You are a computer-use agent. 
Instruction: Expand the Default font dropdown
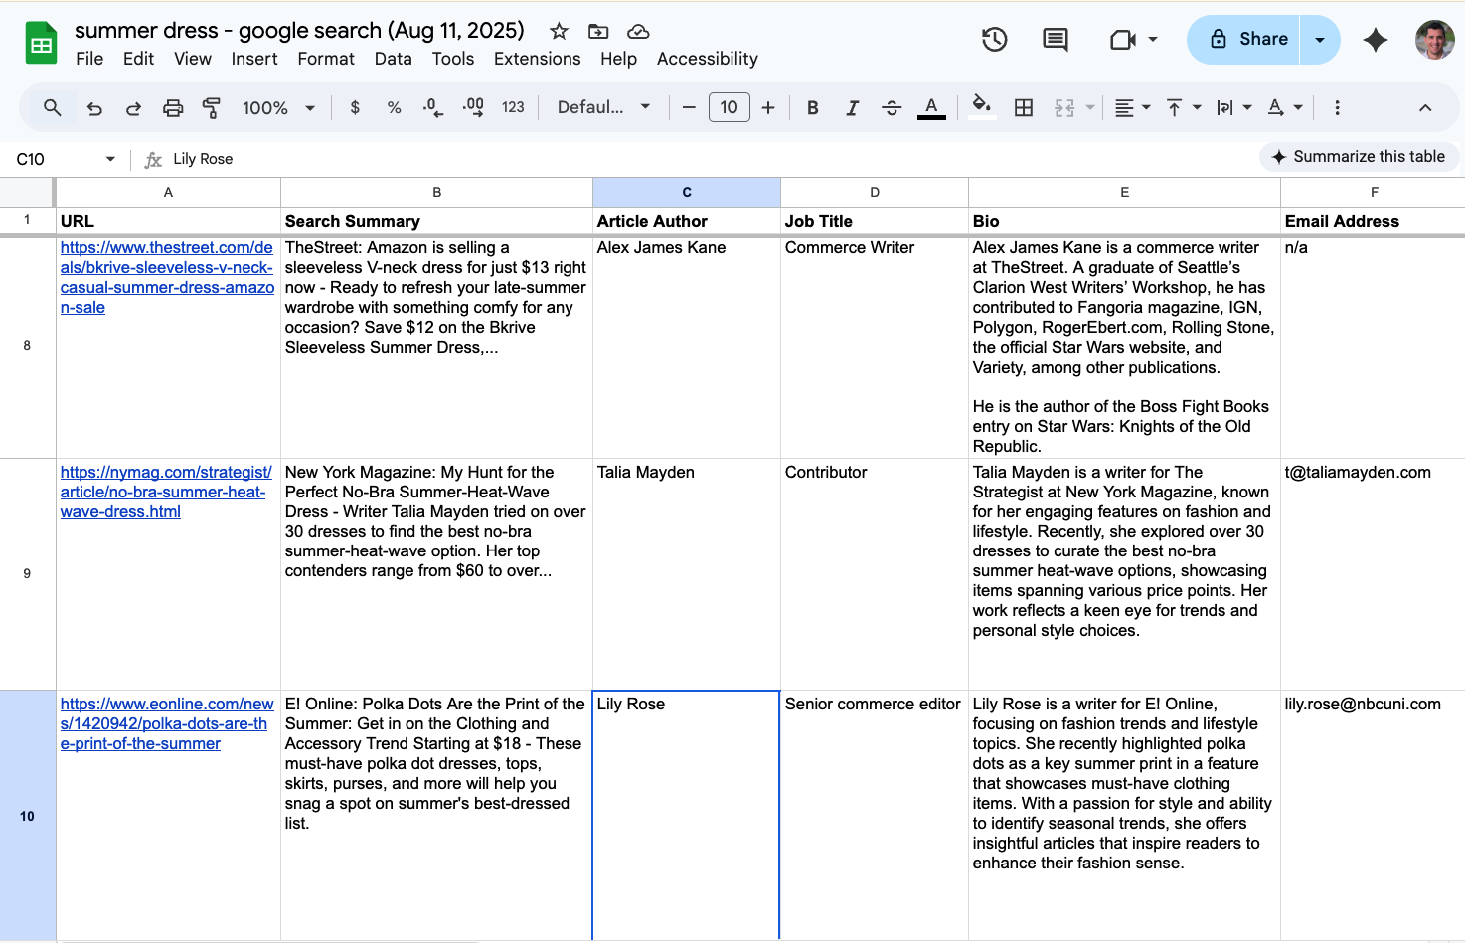603,108
